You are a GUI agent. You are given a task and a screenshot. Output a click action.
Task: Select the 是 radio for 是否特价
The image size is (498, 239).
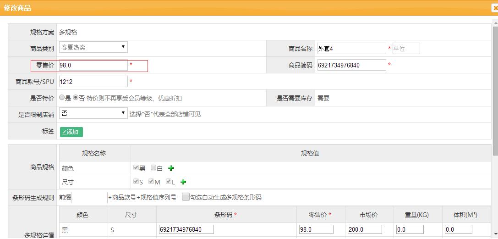click(x=62, y=98)
